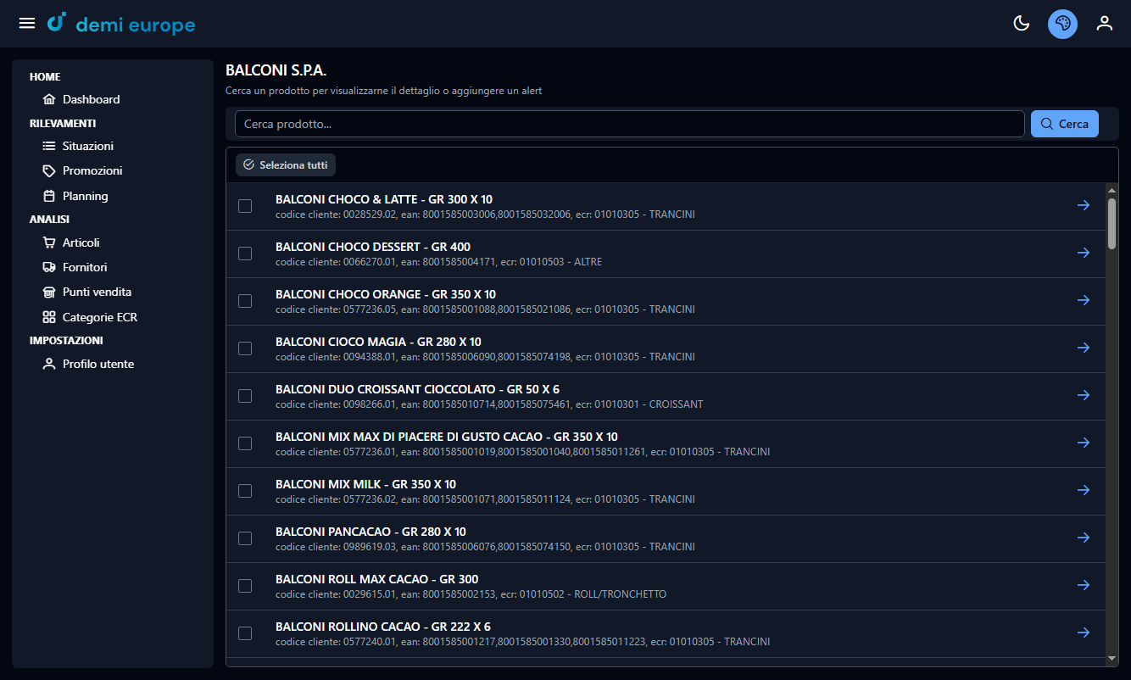Click the scrollbar down arrow

click(x=1112, y=658)
